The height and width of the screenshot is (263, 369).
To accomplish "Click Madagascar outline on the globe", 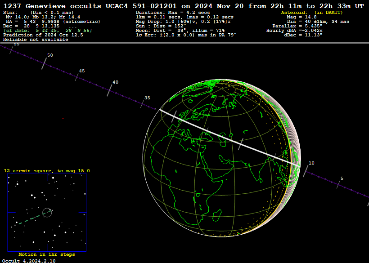I will coord(217,216).
